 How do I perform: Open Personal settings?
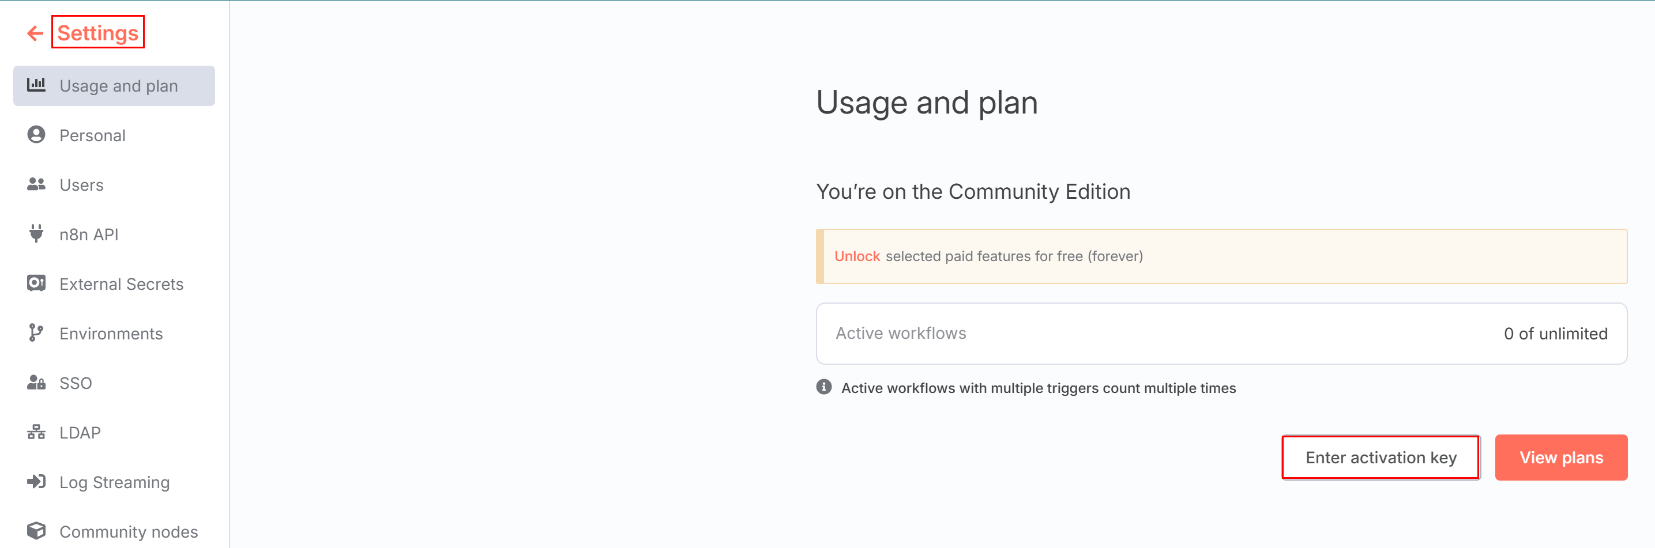[114, 135]
